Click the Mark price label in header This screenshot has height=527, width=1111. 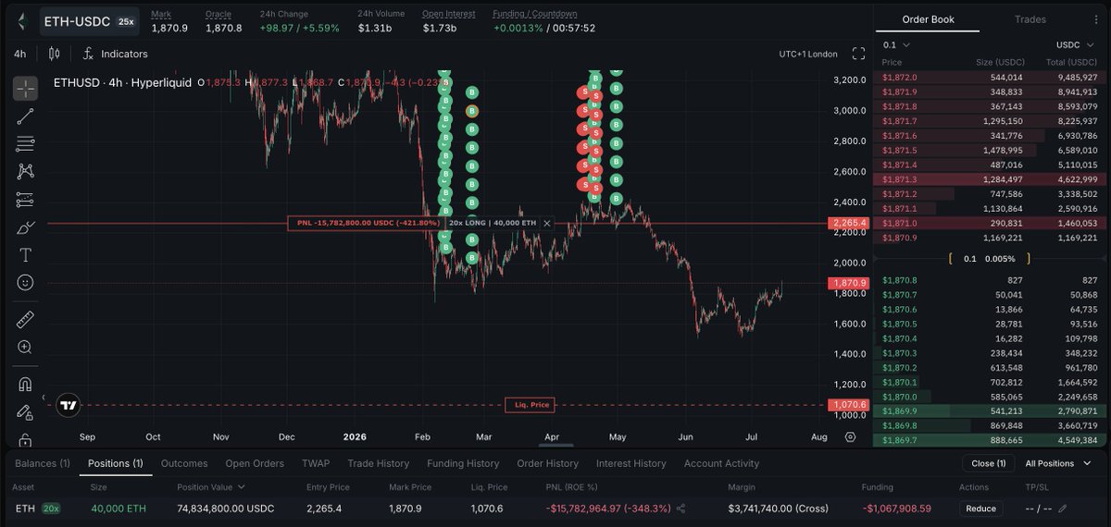click(161, 14)
